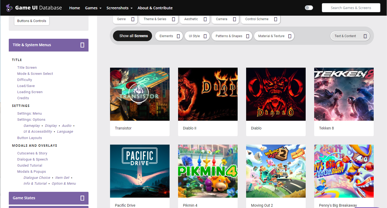The width and height of the screenshot is (387, 208).
Task: Click the Pikmin 4 title text
Action: click(x=190, y=205)
